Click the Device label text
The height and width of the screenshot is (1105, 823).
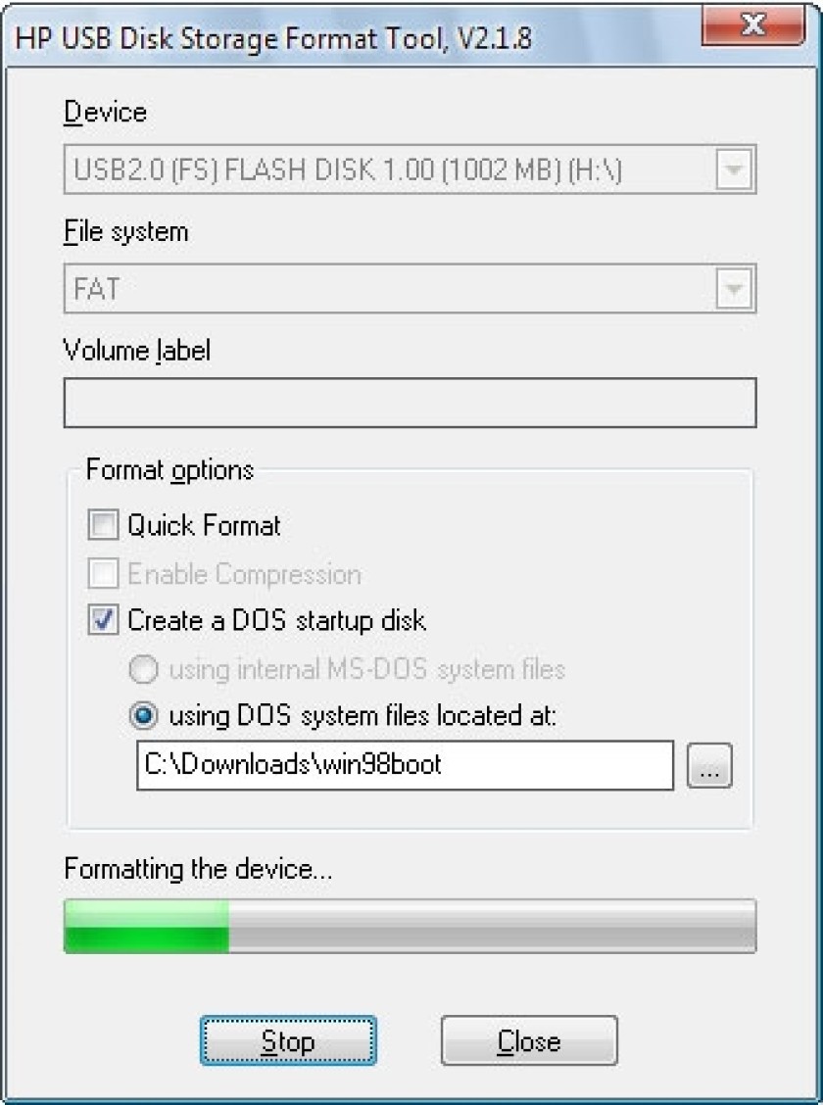tap(105, 112)
